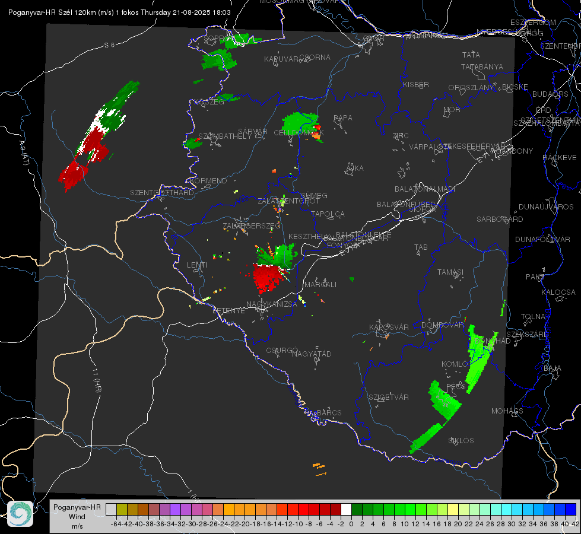Click the TATA city label

[471, 55]
